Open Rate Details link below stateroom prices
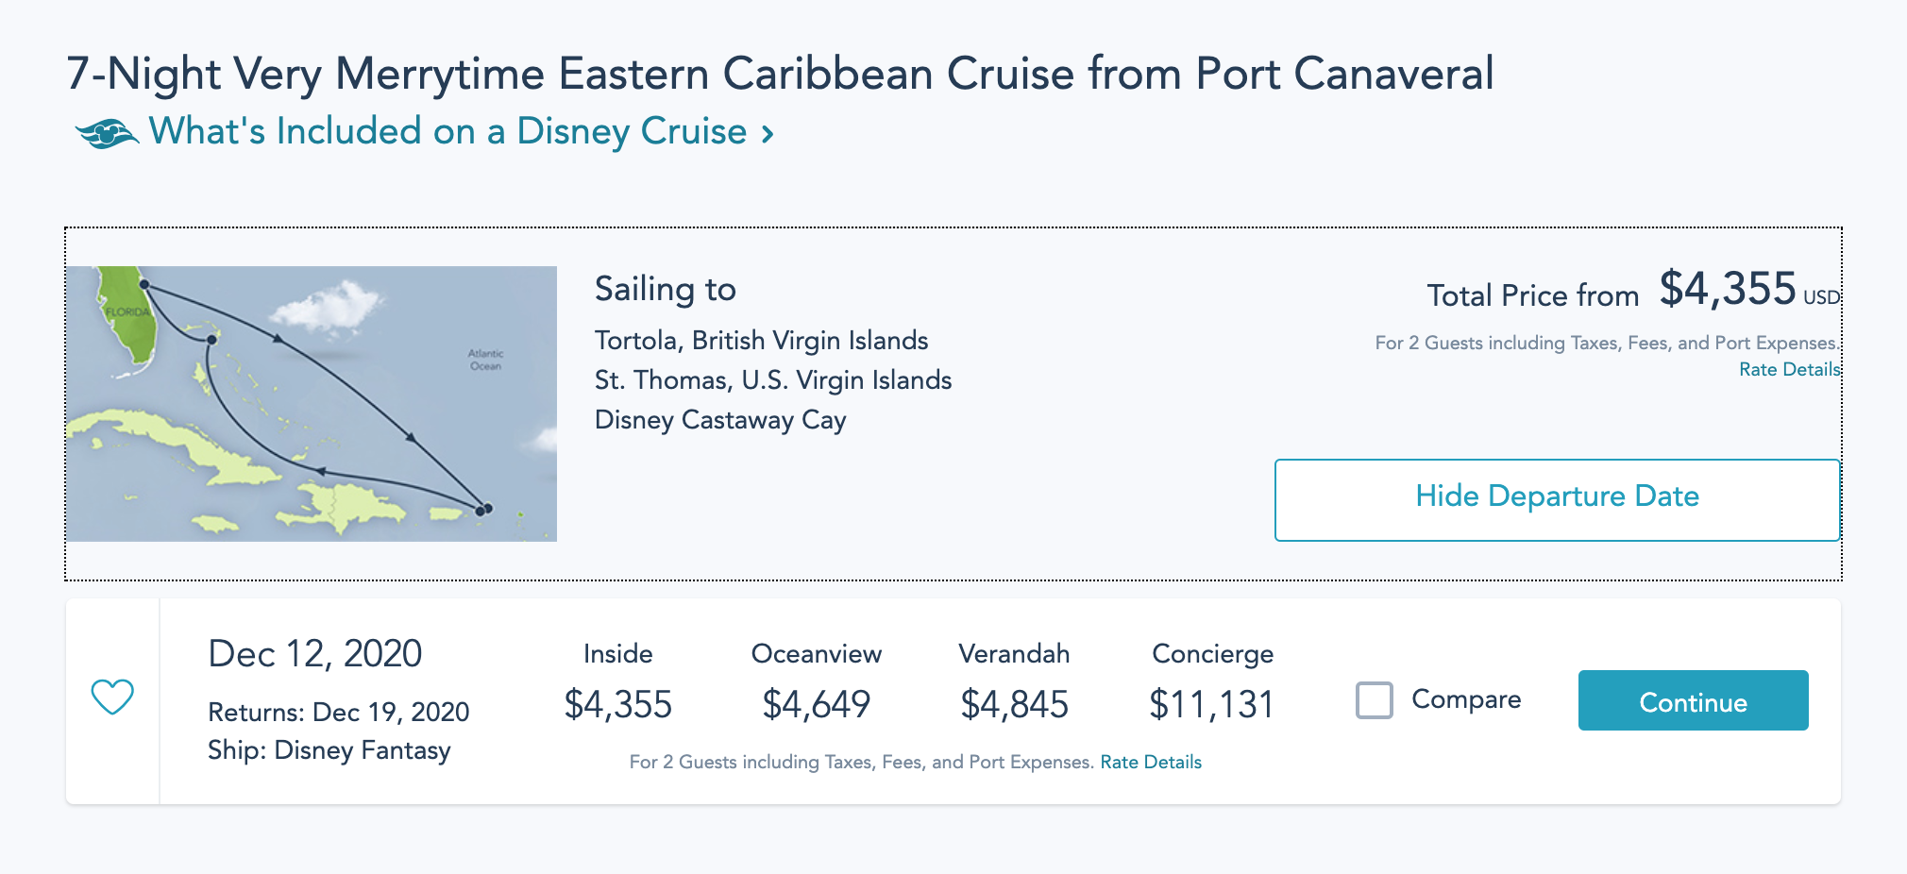This screenshot has width=1907, height=874. tap(1151, 762)
